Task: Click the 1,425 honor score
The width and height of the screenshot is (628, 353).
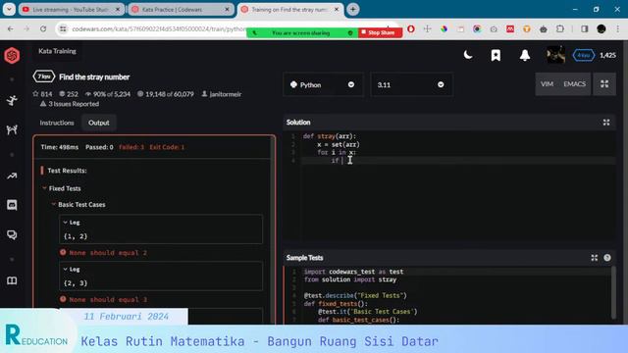Action: click(607, 55)
